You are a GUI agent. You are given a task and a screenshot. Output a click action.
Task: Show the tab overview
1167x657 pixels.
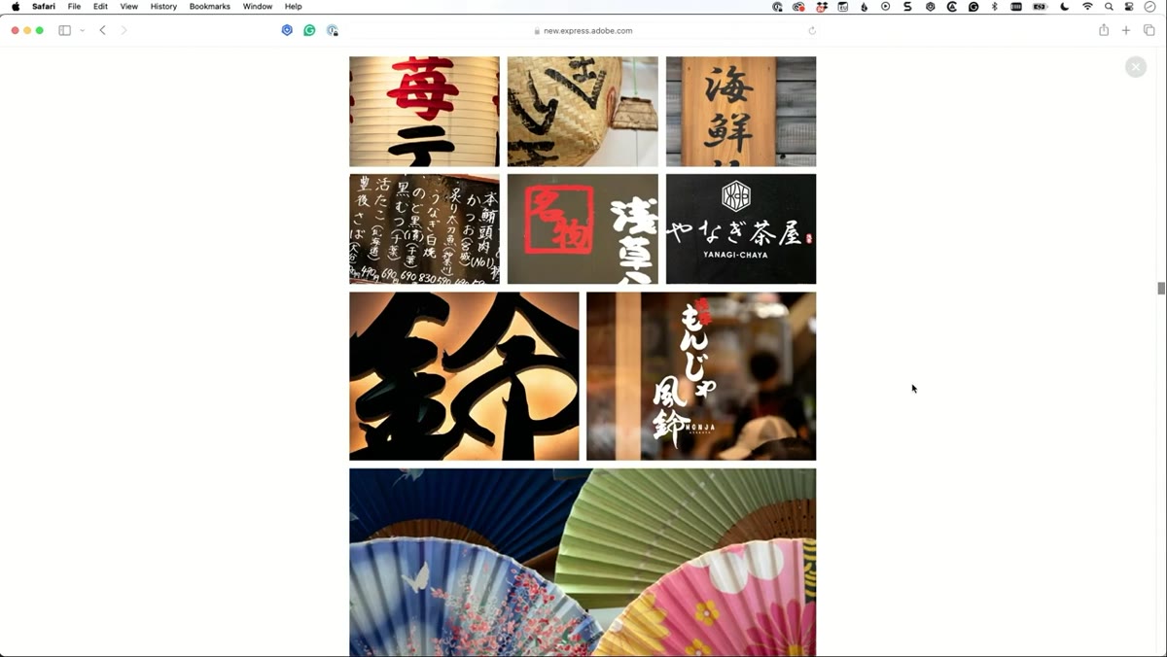(x=1149, y=30)
